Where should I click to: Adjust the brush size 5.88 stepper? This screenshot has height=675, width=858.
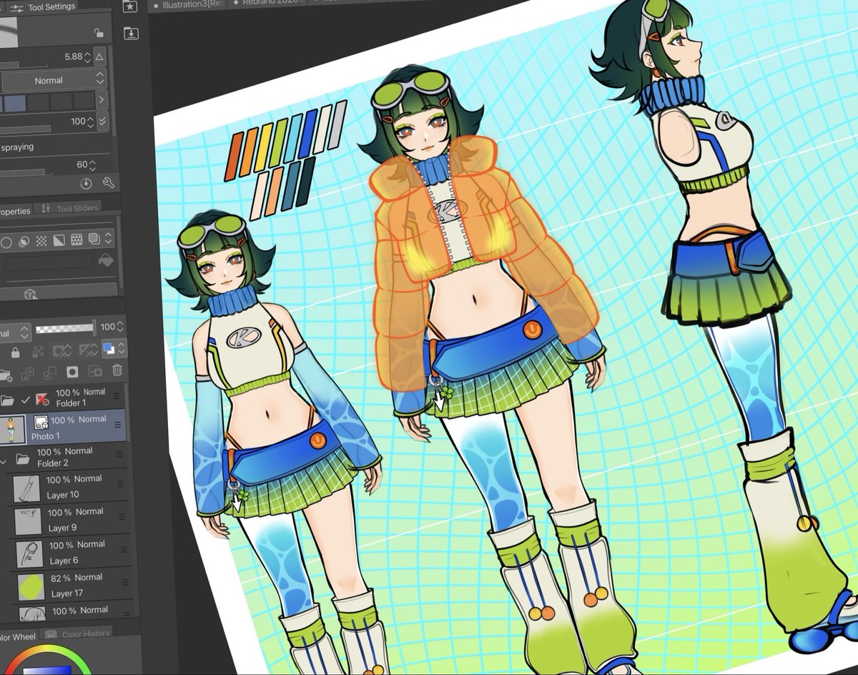pos(87,56)
